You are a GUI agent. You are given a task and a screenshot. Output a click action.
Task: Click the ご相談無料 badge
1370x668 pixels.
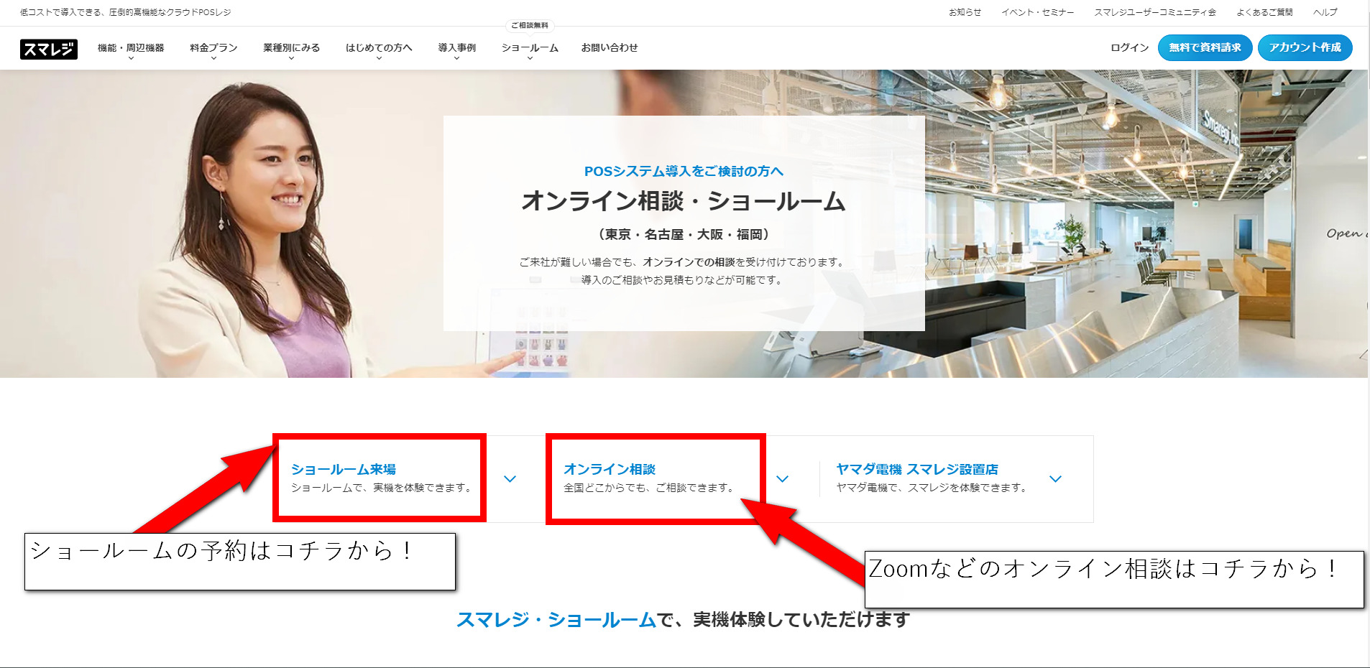tap(530, 25)
